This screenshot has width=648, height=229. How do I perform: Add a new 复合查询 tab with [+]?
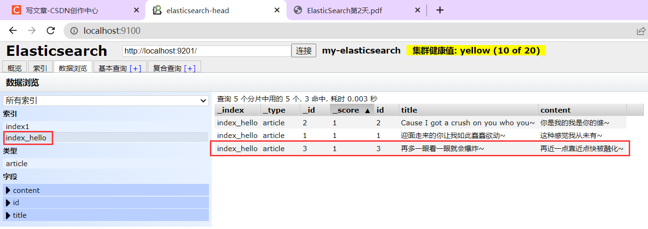190,68
